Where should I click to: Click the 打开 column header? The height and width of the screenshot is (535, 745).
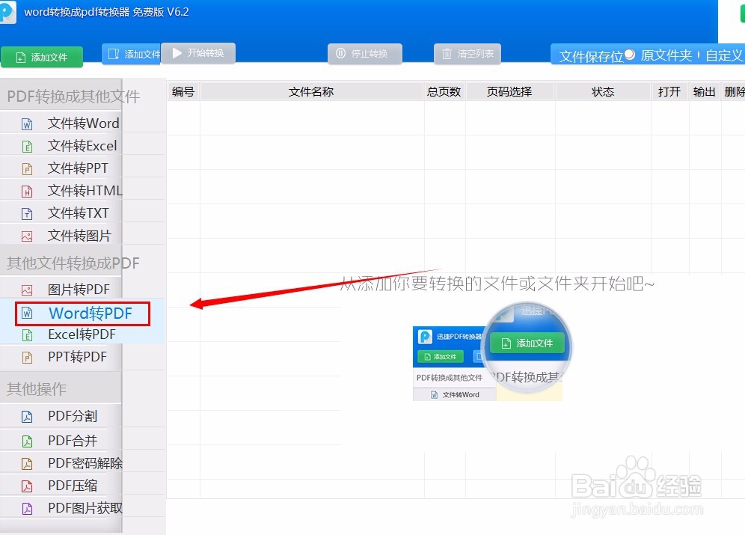[670, 91]
